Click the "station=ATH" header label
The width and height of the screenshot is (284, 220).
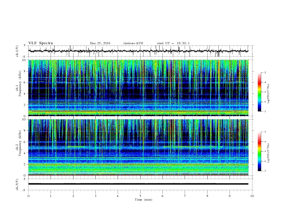pyautogui.click(x=133, y=43)
